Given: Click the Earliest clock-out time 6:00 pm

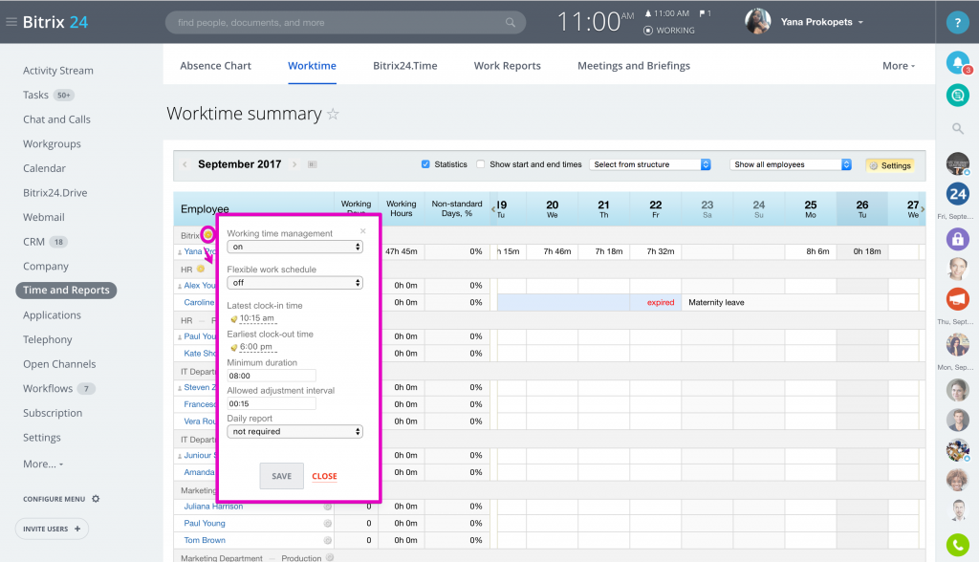Looking at the screenshot, I should tap(256, 347).
